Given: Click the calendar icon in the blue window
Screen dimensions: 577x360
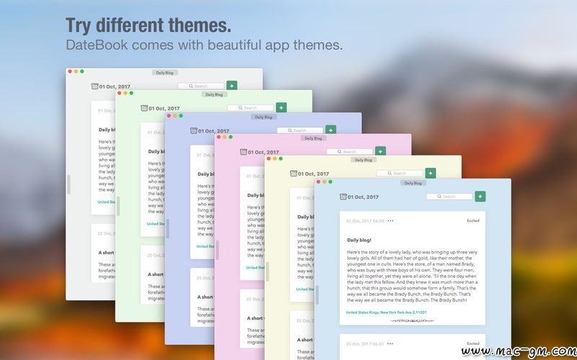Looking at the screenshot, I should (343, 197).
